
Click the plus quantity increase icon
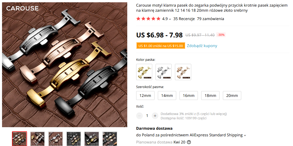pos(155,116)
